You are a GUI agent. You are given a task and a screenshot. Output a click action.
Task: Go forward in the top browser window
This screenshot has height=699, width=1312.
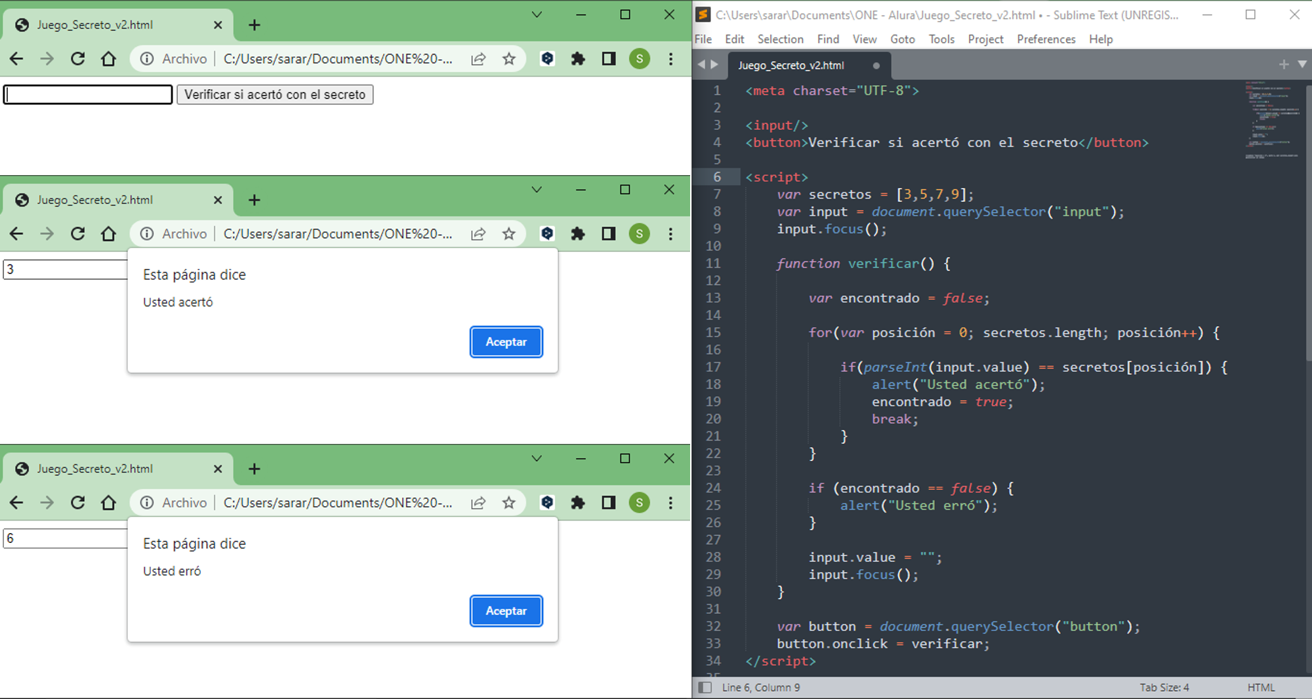coord(47,59)
